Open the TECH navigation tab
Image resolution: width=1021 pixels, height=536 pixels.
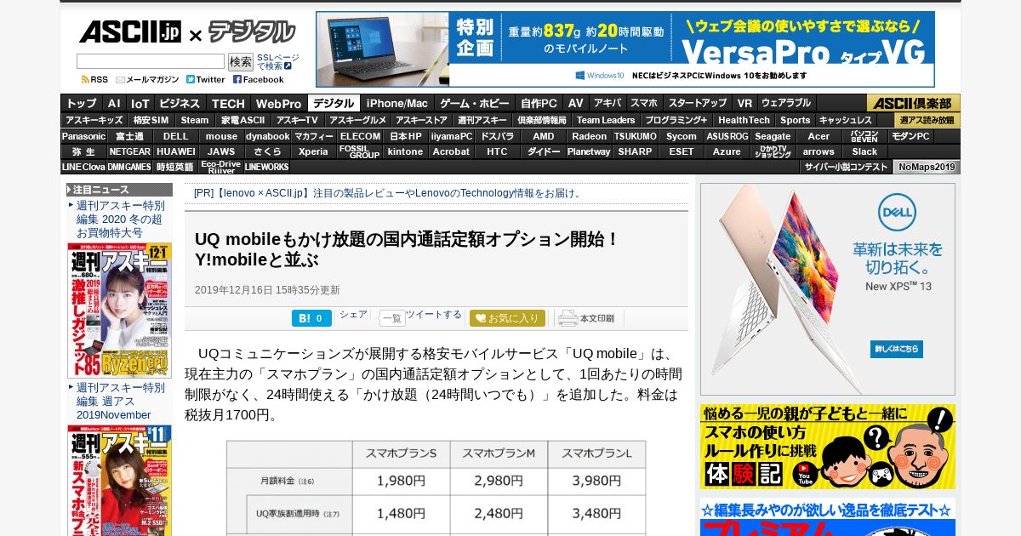tap(228, 103)
